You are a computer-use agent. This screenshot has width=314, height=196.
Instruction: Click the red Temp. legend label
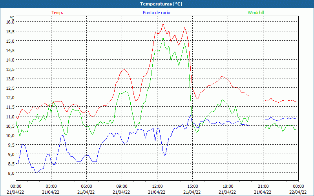(57, 13)
